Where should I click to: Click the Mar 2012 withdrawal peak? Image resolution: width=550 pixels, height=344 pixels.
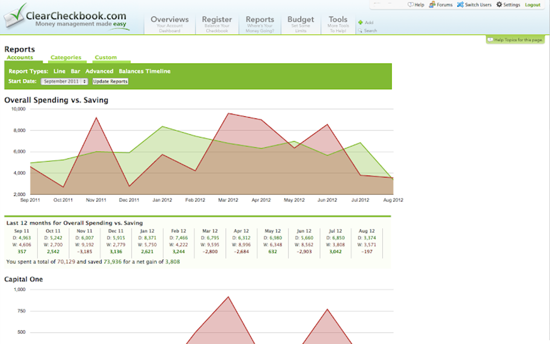coord(228,113)
